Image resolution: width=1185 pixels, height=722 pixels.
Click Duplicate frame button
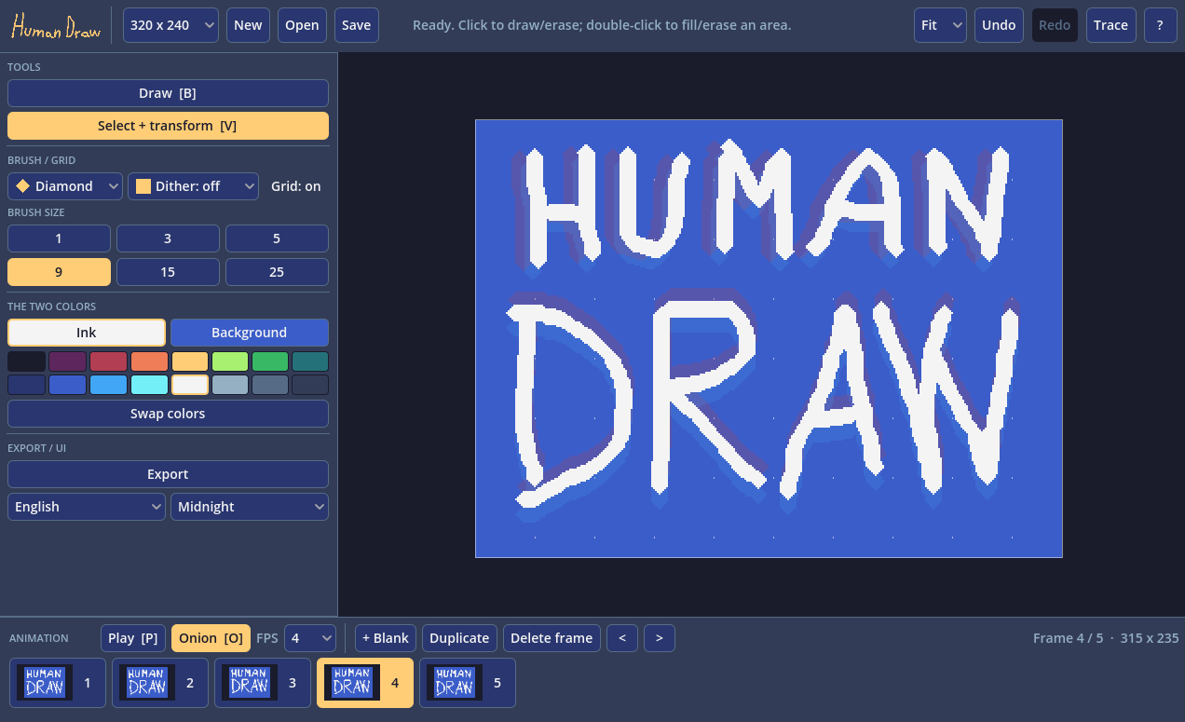459,638
